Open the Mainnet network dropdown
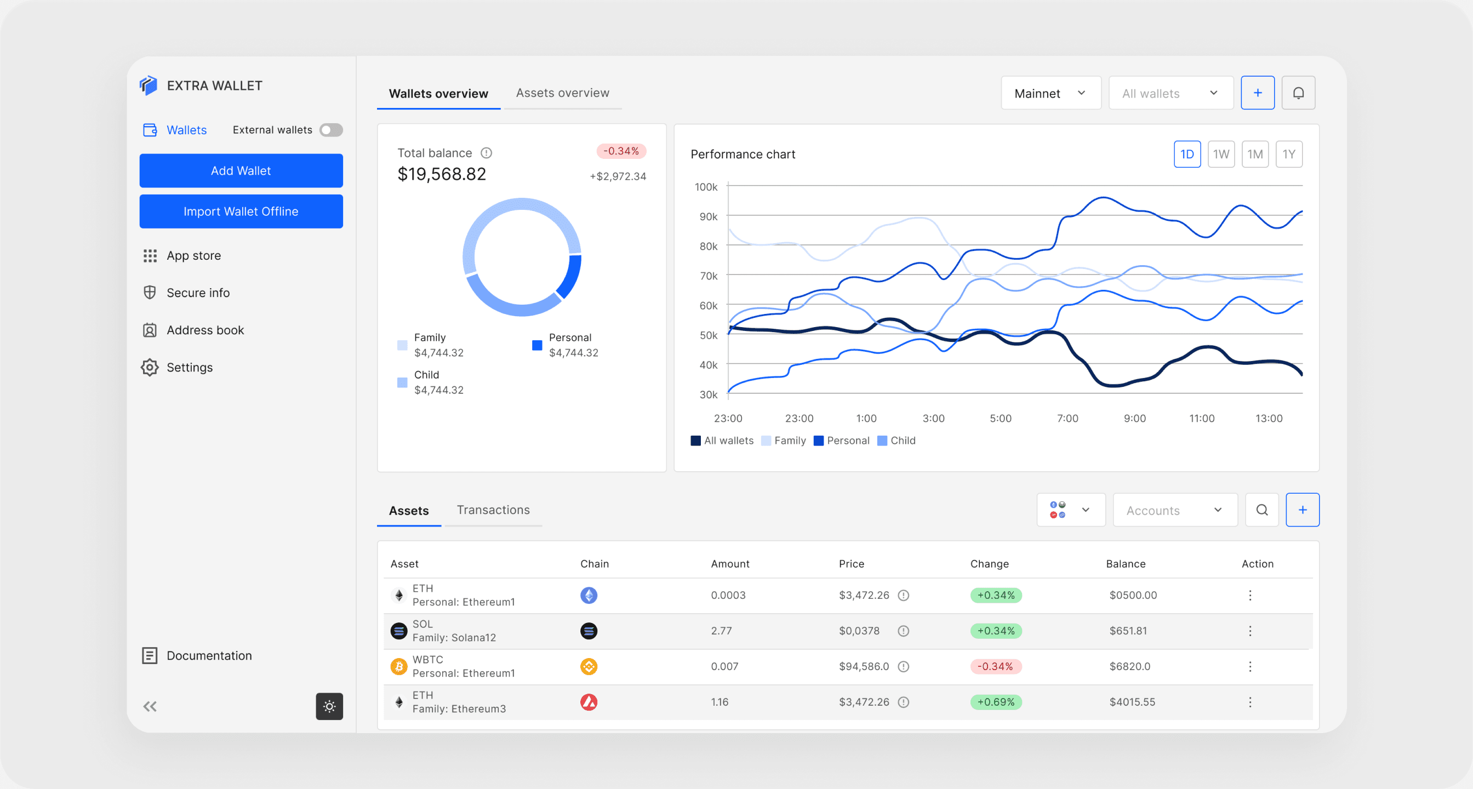This screenshot has width=1473, height=789. coord(1050,93)
